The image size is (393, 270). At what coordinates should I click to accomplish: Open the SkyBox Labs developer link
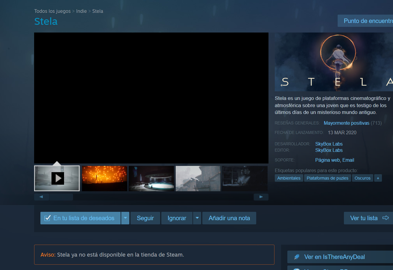coord(329,144)
